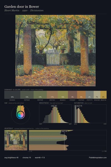Choose the mauve brown 9% swatch
The image size is (111, 167).
click(x=72, y=95)
